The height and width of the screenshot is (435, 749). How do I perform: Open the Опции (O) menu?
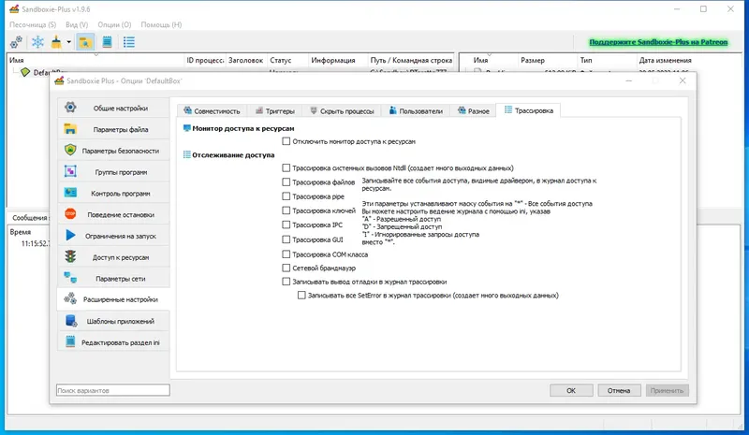[x=114, y=24]
